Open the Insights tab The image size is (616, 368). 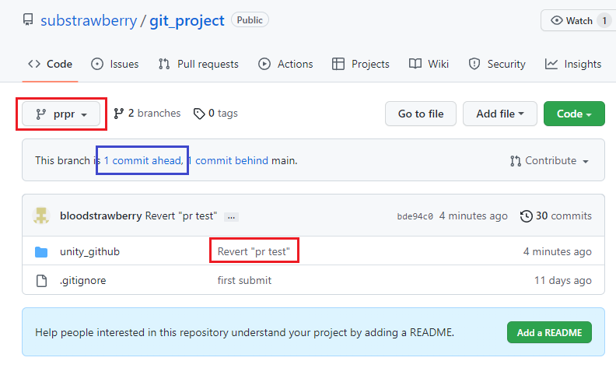(x=573, y=64)
